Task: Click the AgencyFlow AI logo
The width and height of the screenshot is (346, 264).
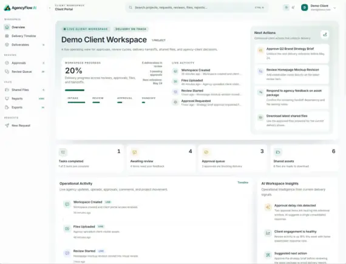Action: click(20, 8)
